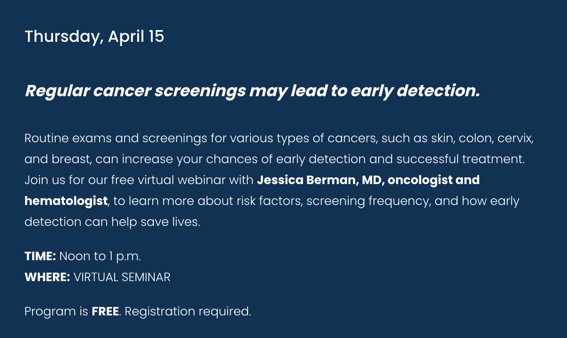Click the bold word 'FREE'
This screenshot has height=338, width=567.
105,311
